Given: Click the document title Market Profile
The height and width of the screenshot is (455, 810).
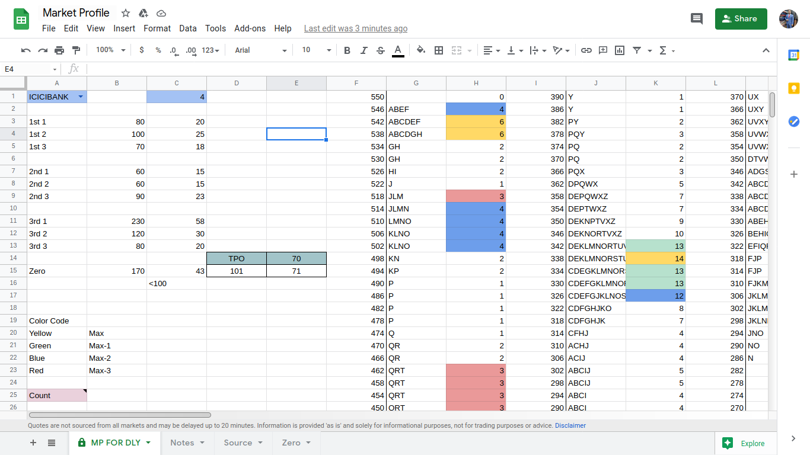Looking at the screenshot, I should (76, 13).
